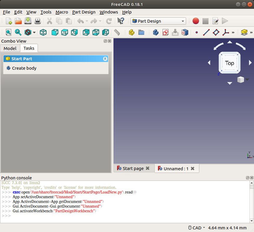Click the Copy icon in the toolbar

(59, 21)
